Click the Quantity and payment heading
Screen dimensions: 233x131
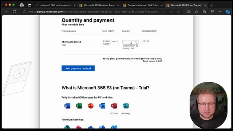pyautogui.click(x=88, y=20)
